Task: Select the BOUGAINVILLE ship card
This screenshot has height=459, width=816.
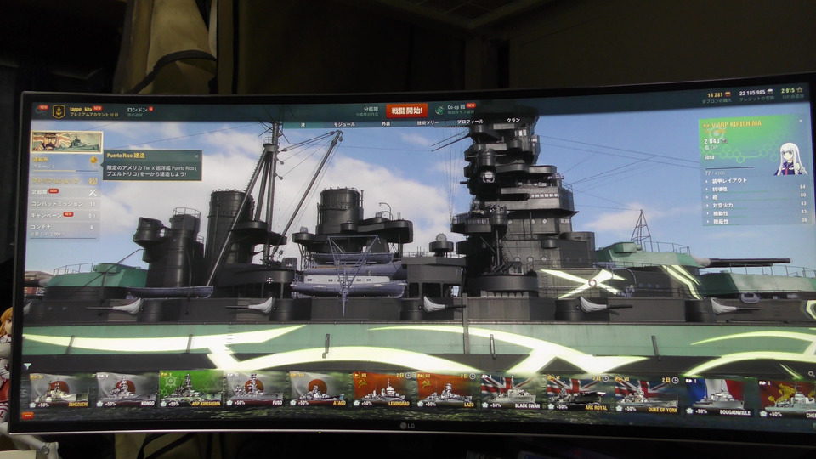Action: pos(720,397)
